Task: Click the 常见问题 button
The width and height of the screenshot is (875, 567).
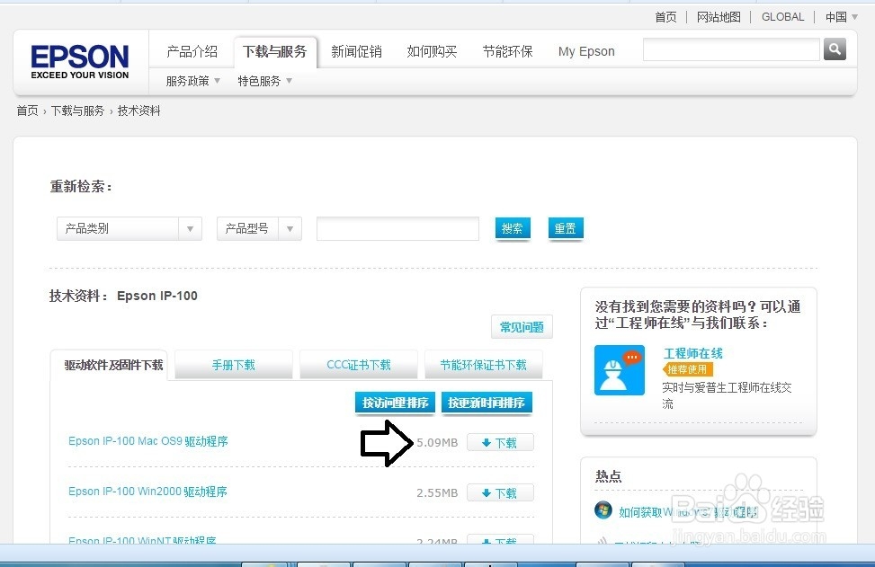Action: coord(522,327)
